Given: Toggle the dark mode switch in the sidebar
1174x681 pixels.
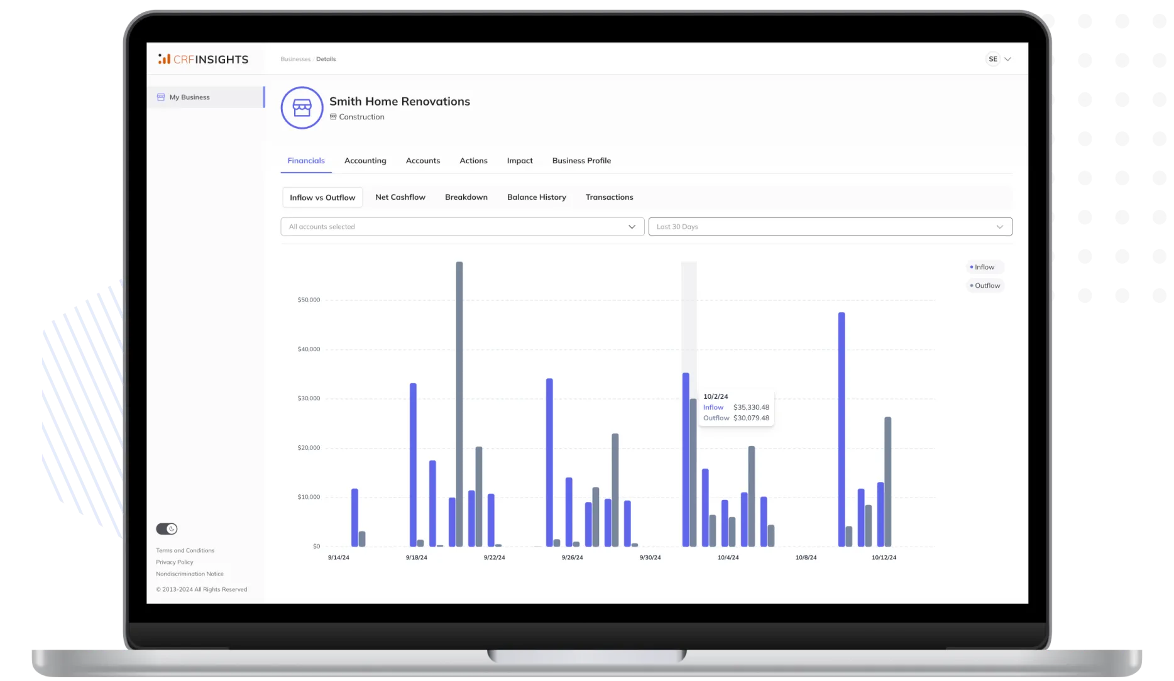Looking at the screenshot, I should [166, 528].
